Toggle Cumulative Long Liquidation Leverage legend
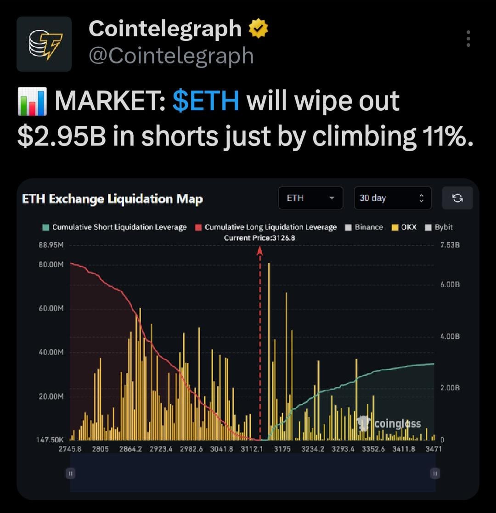Viewport: 496px width, 513px height. point(266,227)
